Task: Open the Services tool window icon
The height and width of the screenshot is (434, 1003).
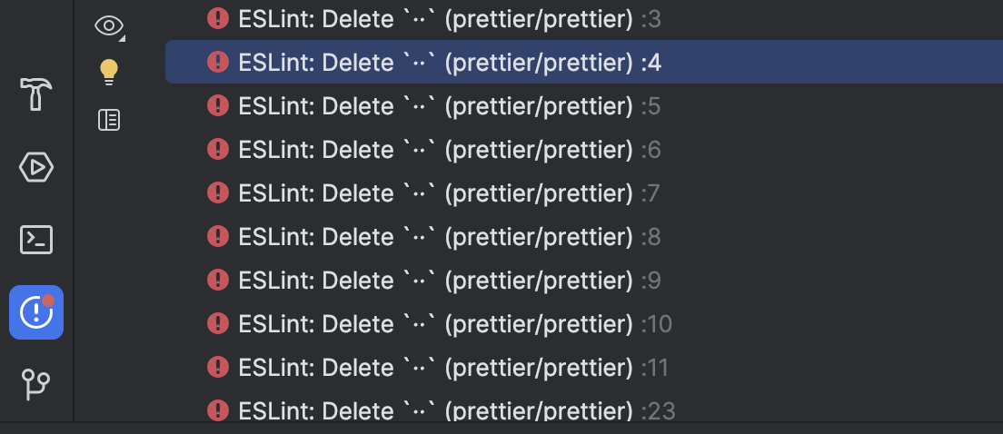Action: (x=35, y=167)
